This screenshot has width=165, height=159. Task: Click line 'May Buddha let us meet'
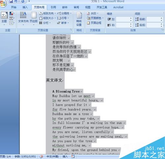[71, 96]
